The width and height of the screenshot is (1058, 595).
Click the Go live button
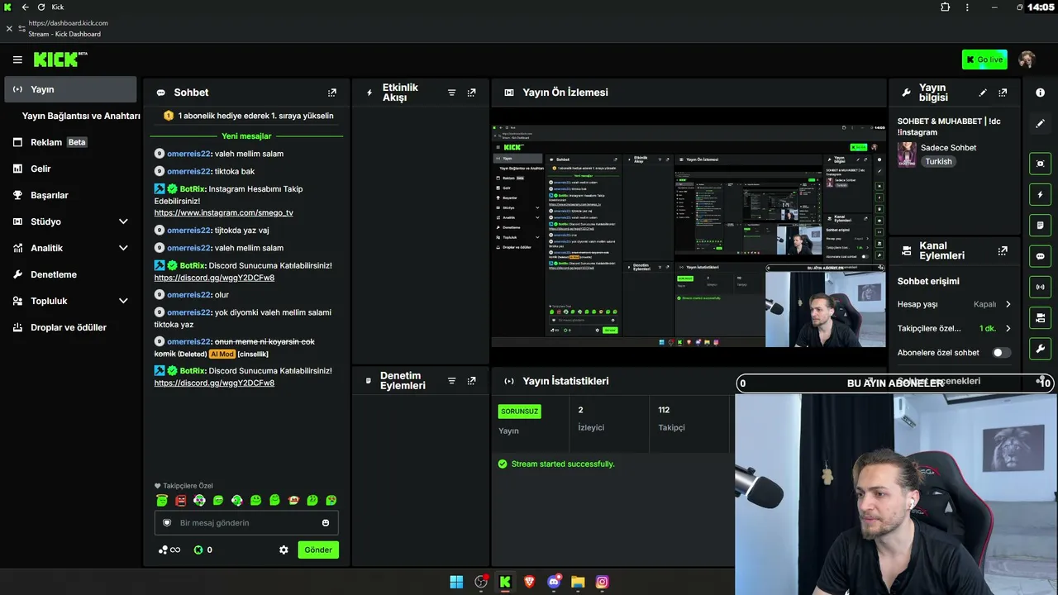(984, 59)
